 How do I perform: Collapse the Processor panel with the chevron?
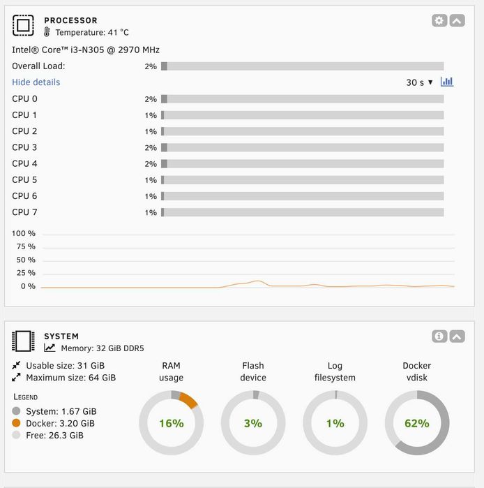(x=457, y=21)
